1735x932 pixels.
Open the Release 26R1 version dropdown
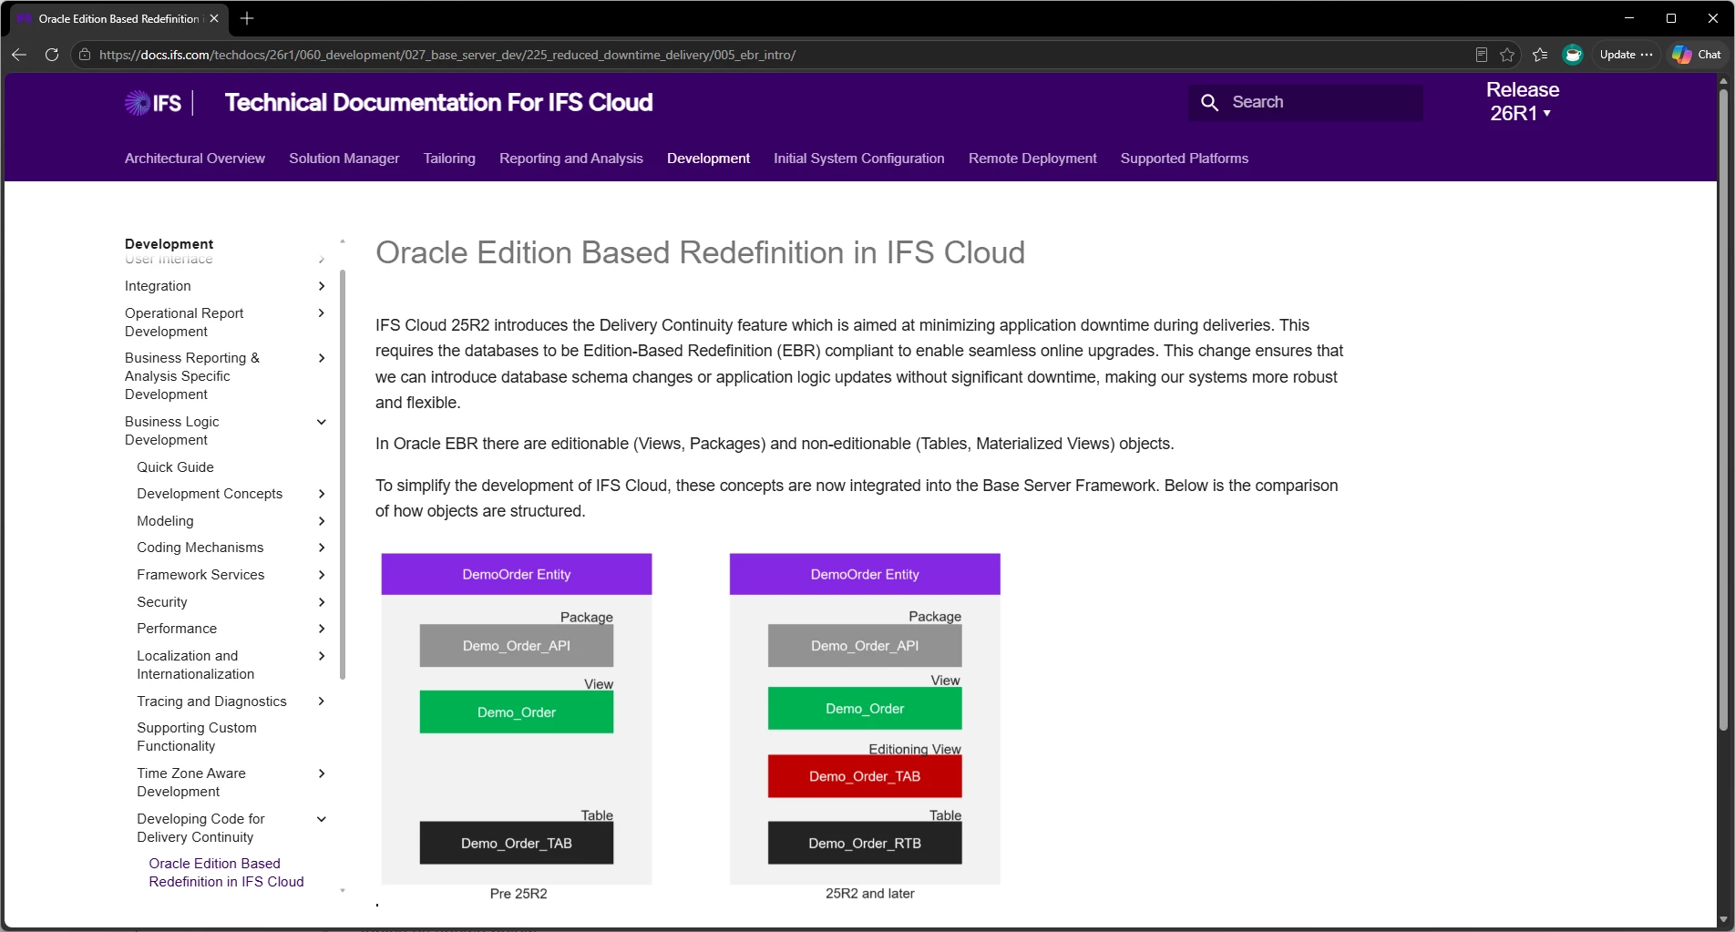click(1522, 102)
